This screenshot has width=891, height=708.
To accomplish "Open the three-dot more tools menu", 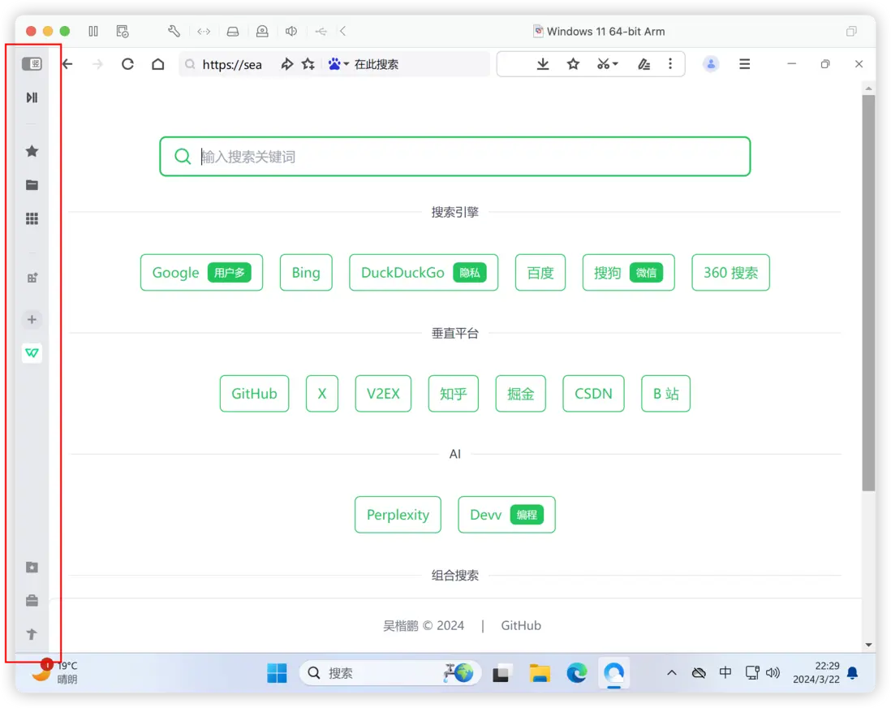I will point(670,64).
